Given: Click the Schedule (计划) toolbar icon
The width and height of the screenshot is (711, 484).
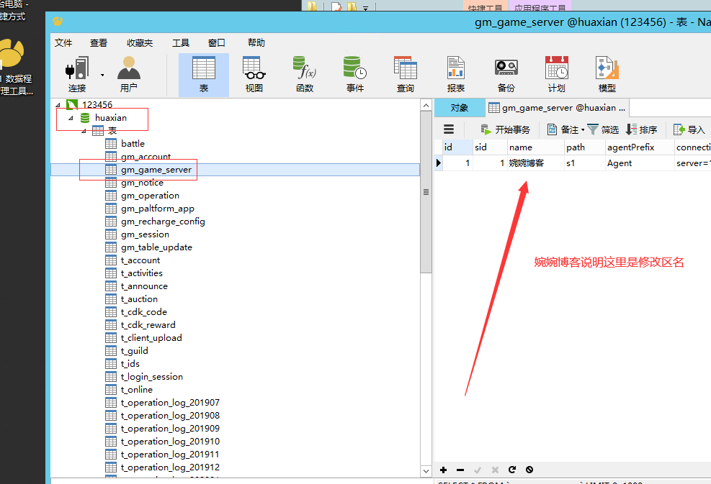Looking at the screenshot, I should coord(556,74).
